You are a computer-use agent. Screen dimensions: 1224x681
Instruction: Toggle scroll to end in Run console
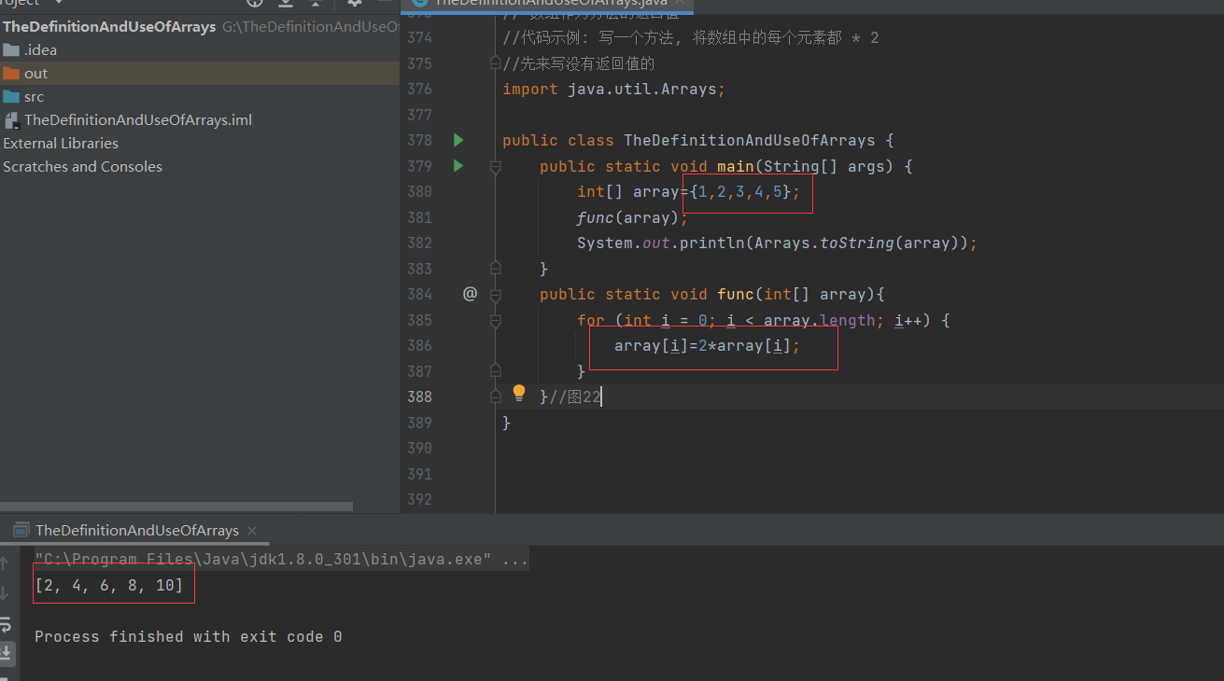click(6, 652)
